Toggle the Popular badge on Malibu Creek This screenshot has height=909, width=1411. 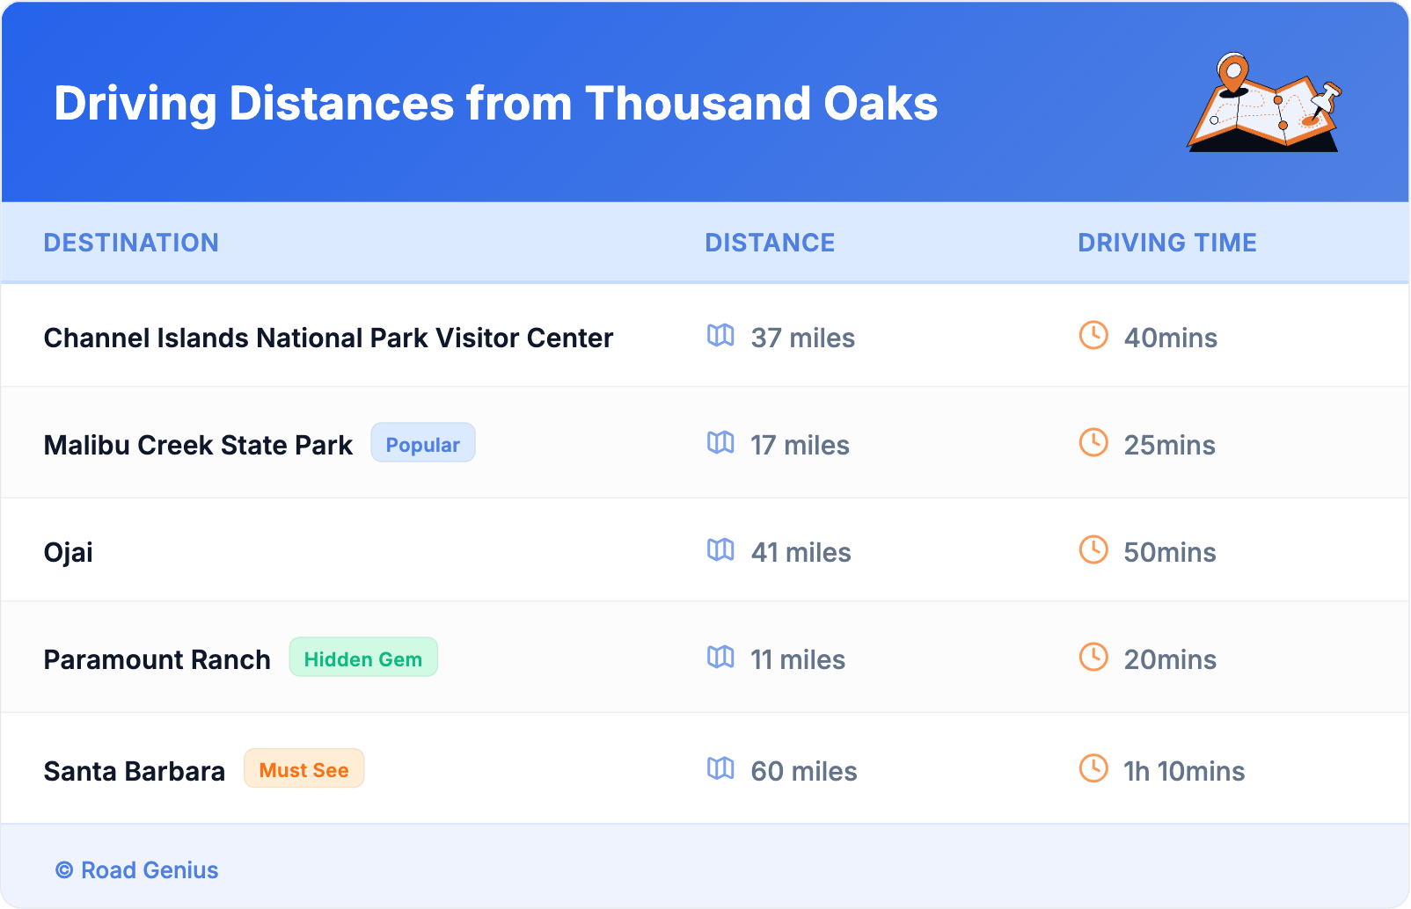coord(423,443)
